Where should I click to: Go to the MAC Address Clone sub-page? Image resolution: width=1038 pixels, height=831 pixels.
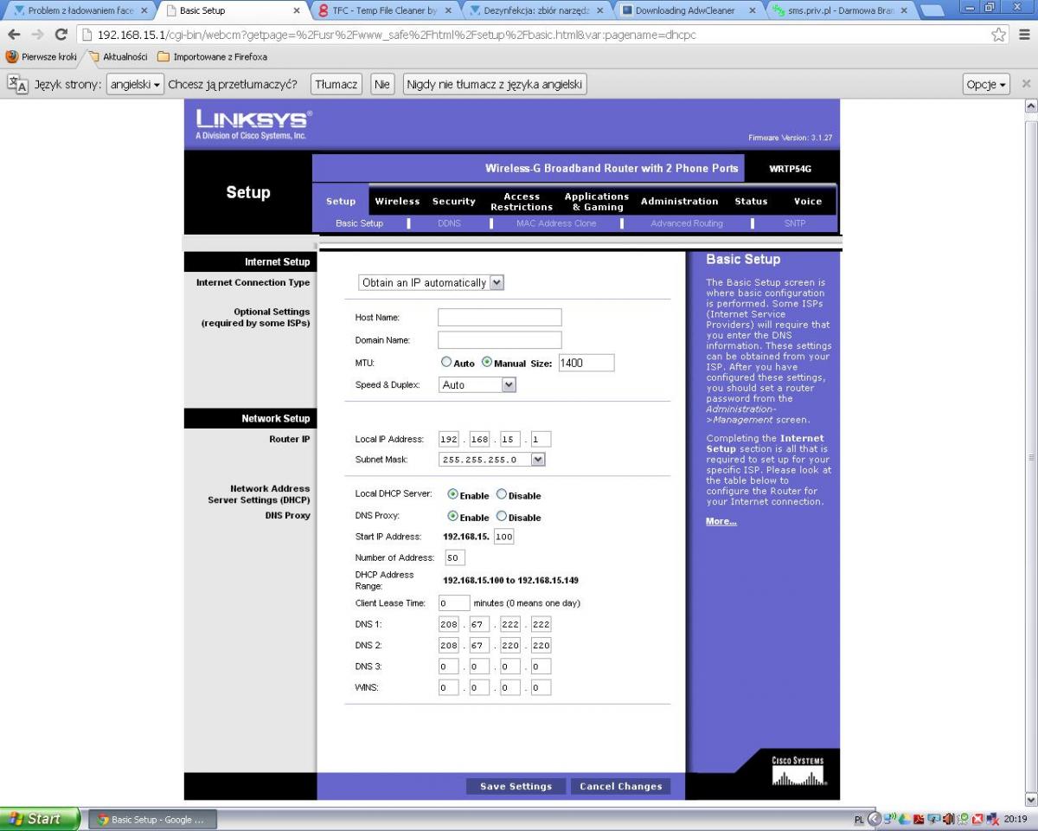[x=556, y=223]
